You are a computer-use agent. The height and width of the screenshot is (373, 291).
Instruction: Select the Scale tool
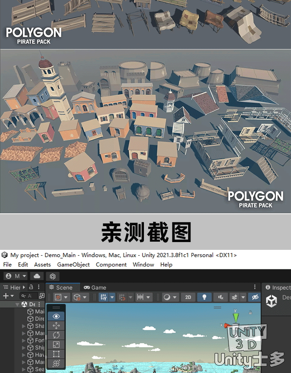click(56, 345)
